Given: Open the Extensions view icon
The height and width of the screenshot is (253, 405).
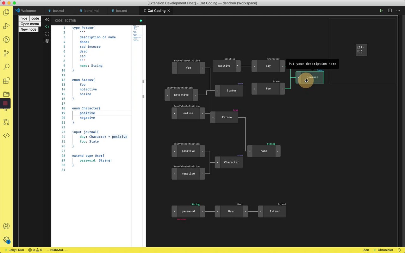Looking at the screenshot, I should tap(6, 81).
